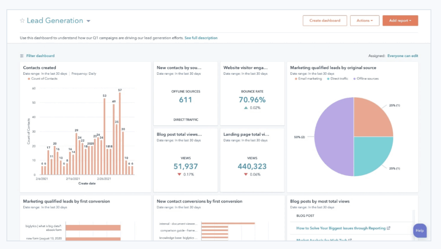Click the 611 offline sources value
The height and width of the screenshot is (249, 441).
[186, 100]
